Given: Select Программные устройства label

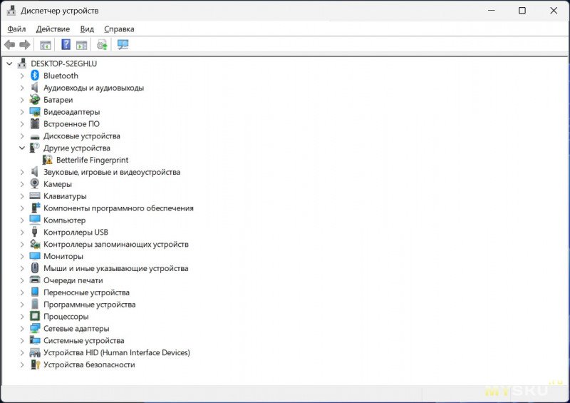Looking at the screenshot, I should tap(90, 304).
